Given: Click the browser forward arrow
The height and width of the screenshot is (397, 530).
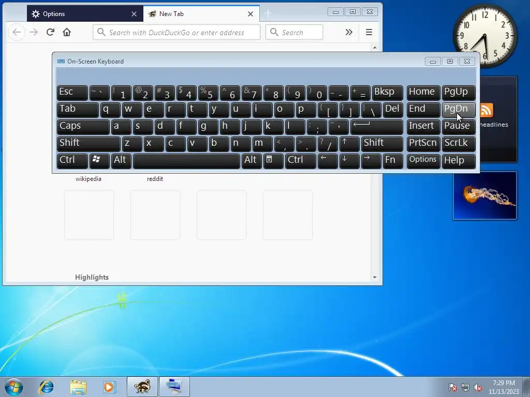Looking at the screenshot, I should point(34,32).
